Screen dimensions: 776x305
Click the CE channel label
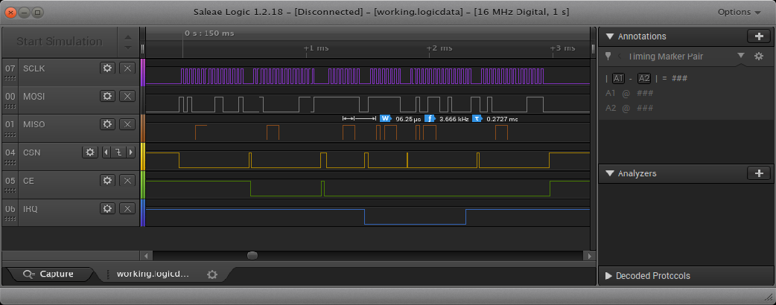point(29,181)
